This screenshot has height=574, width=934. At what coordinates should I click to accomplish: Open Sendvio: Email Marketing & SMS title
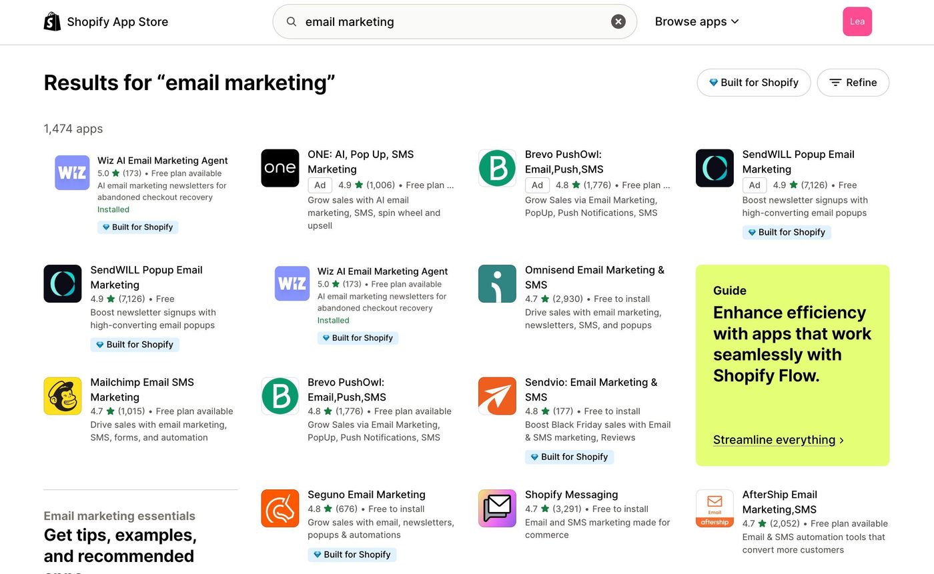tap(591, 389)
